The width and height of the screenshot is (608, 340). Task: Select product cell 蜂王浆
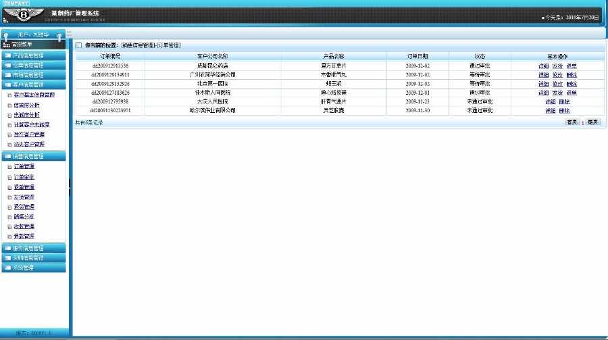coord(334,84)
